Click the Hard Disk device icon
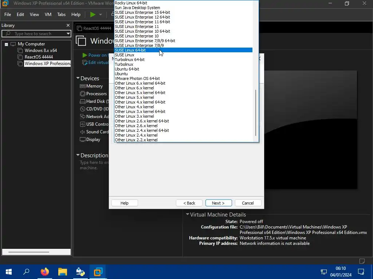 83,101
